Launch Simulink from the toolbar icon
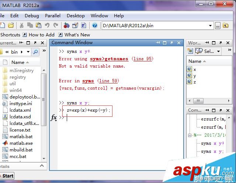This screenshot has width=236, height=183. pos(66,25)
